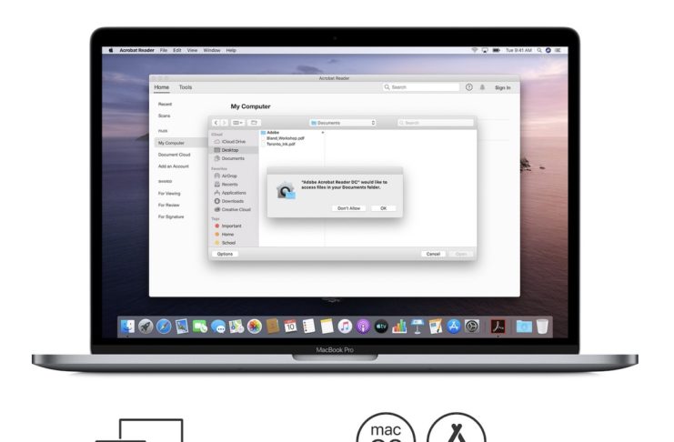This screenshot has height=442, width=674.
Task: Open Messages from the Dock
Action: (218, 327)
